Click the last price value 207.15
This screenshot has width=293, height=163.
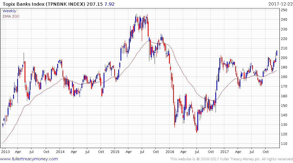coord(95,4)
